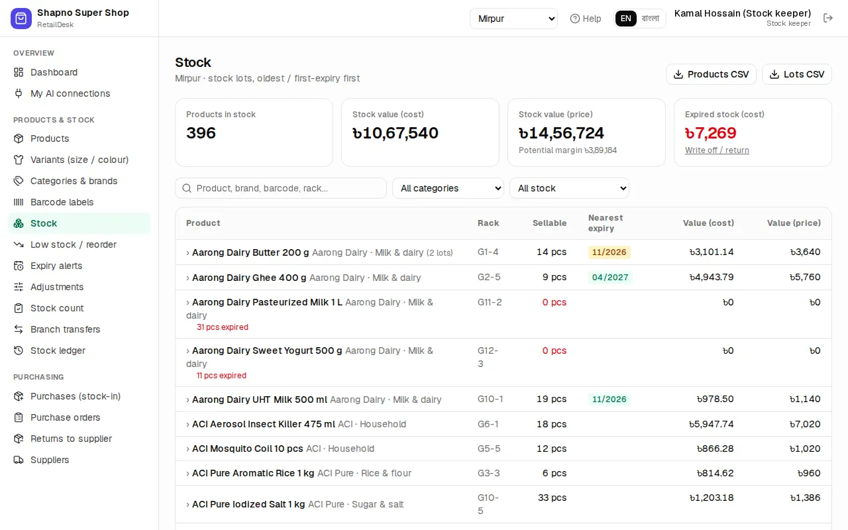Expand the Aarong Dairy Butter 200 g row
Screen dimensions: 848x530
point(503,252)
